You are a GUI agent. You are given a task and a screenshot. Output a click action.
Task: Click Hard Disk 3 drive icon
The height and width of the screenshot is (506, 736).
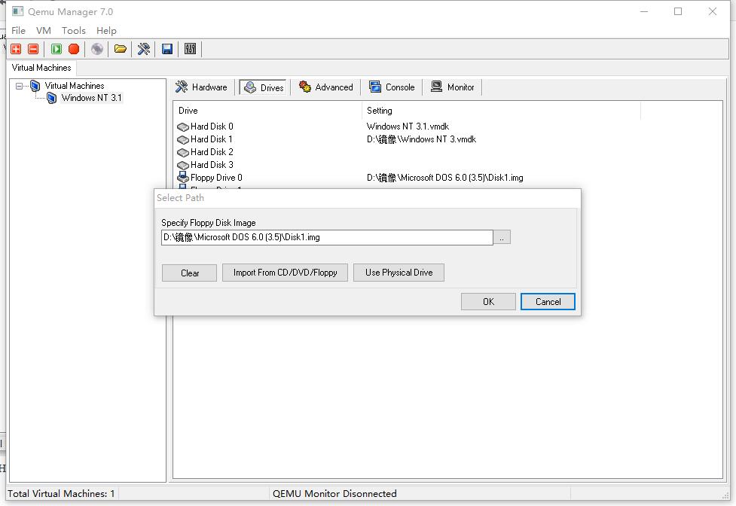tap(183, 165)
